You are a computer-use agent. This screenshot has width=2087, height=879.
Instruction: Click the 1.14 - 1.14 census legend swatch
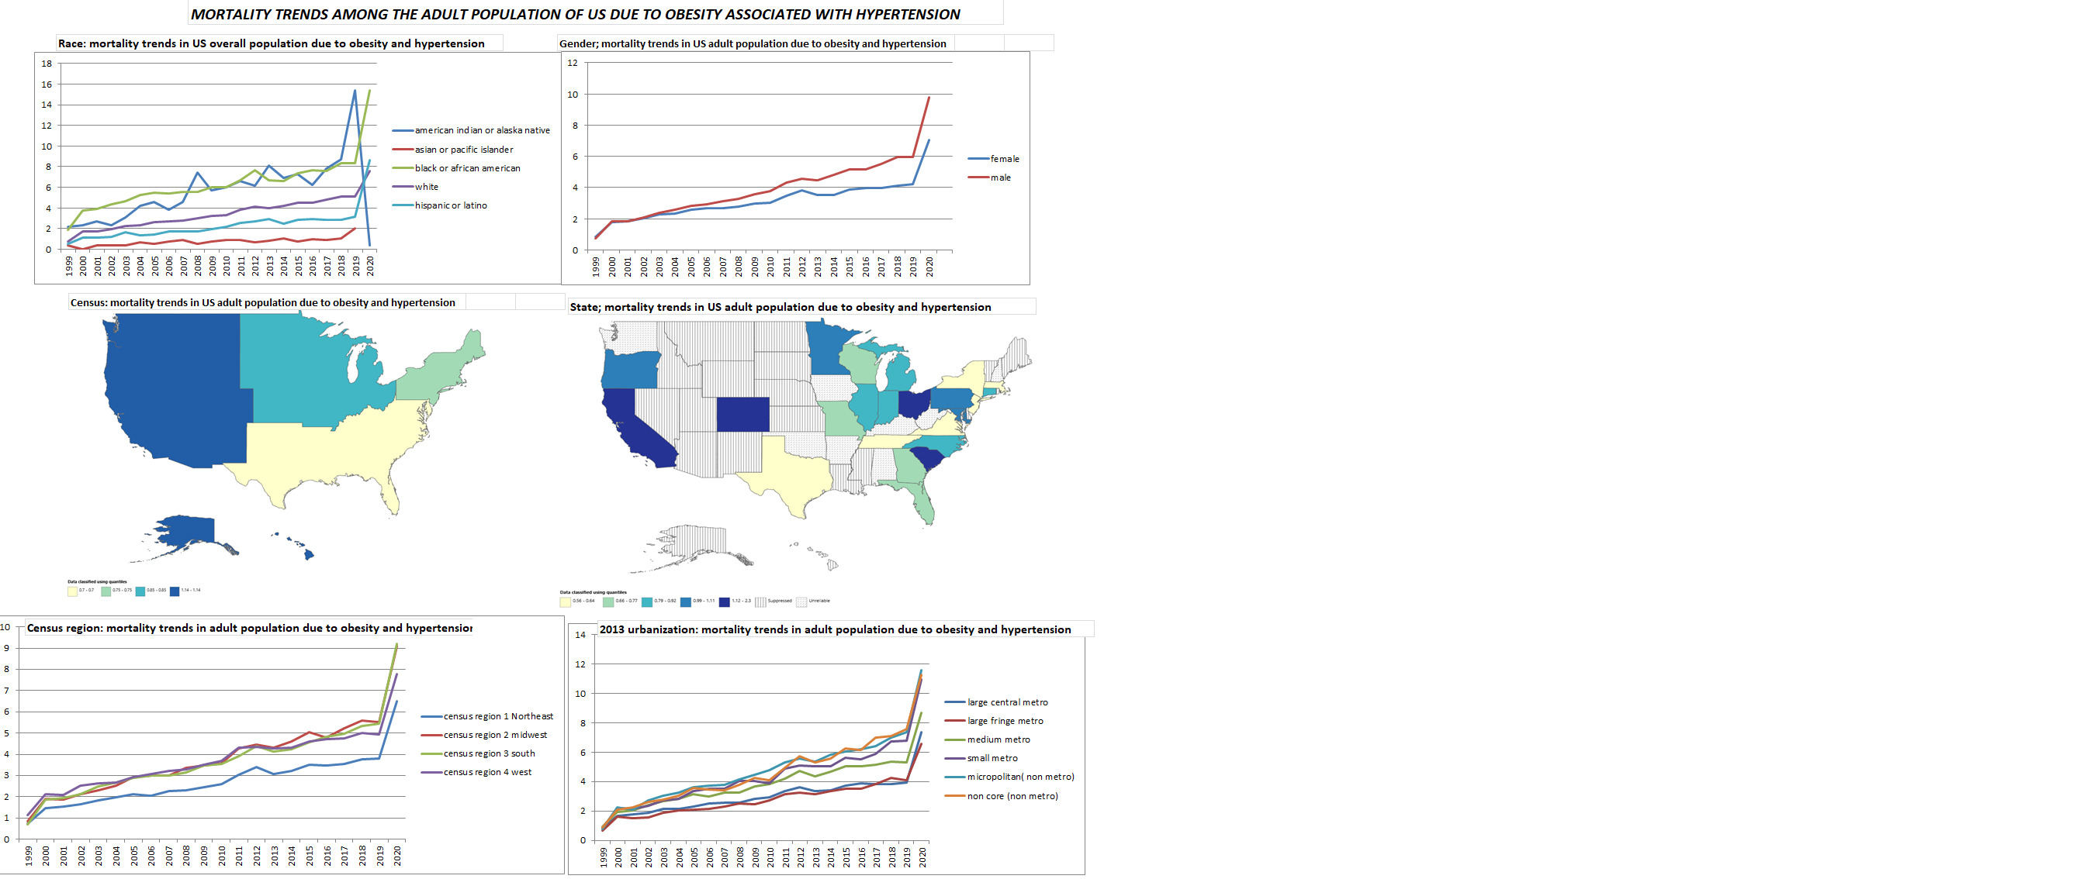coord(175,591)
